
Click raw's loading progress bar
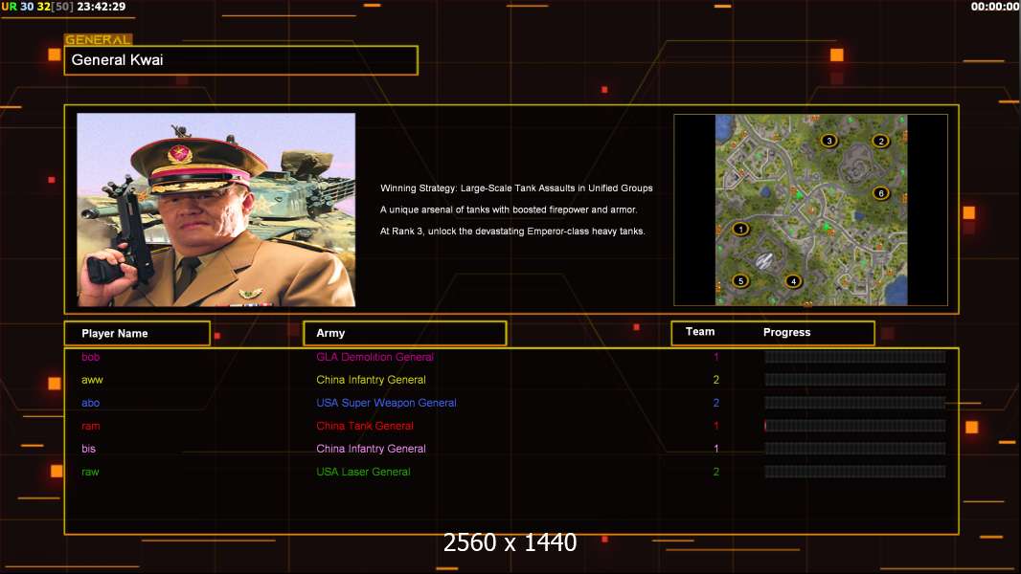coord(855,472)
